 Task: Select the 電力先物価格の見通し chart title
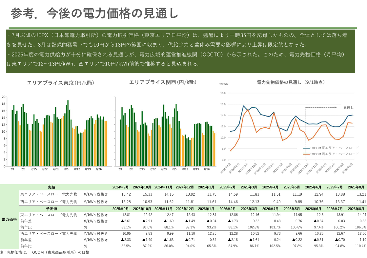tap(291, 82)
